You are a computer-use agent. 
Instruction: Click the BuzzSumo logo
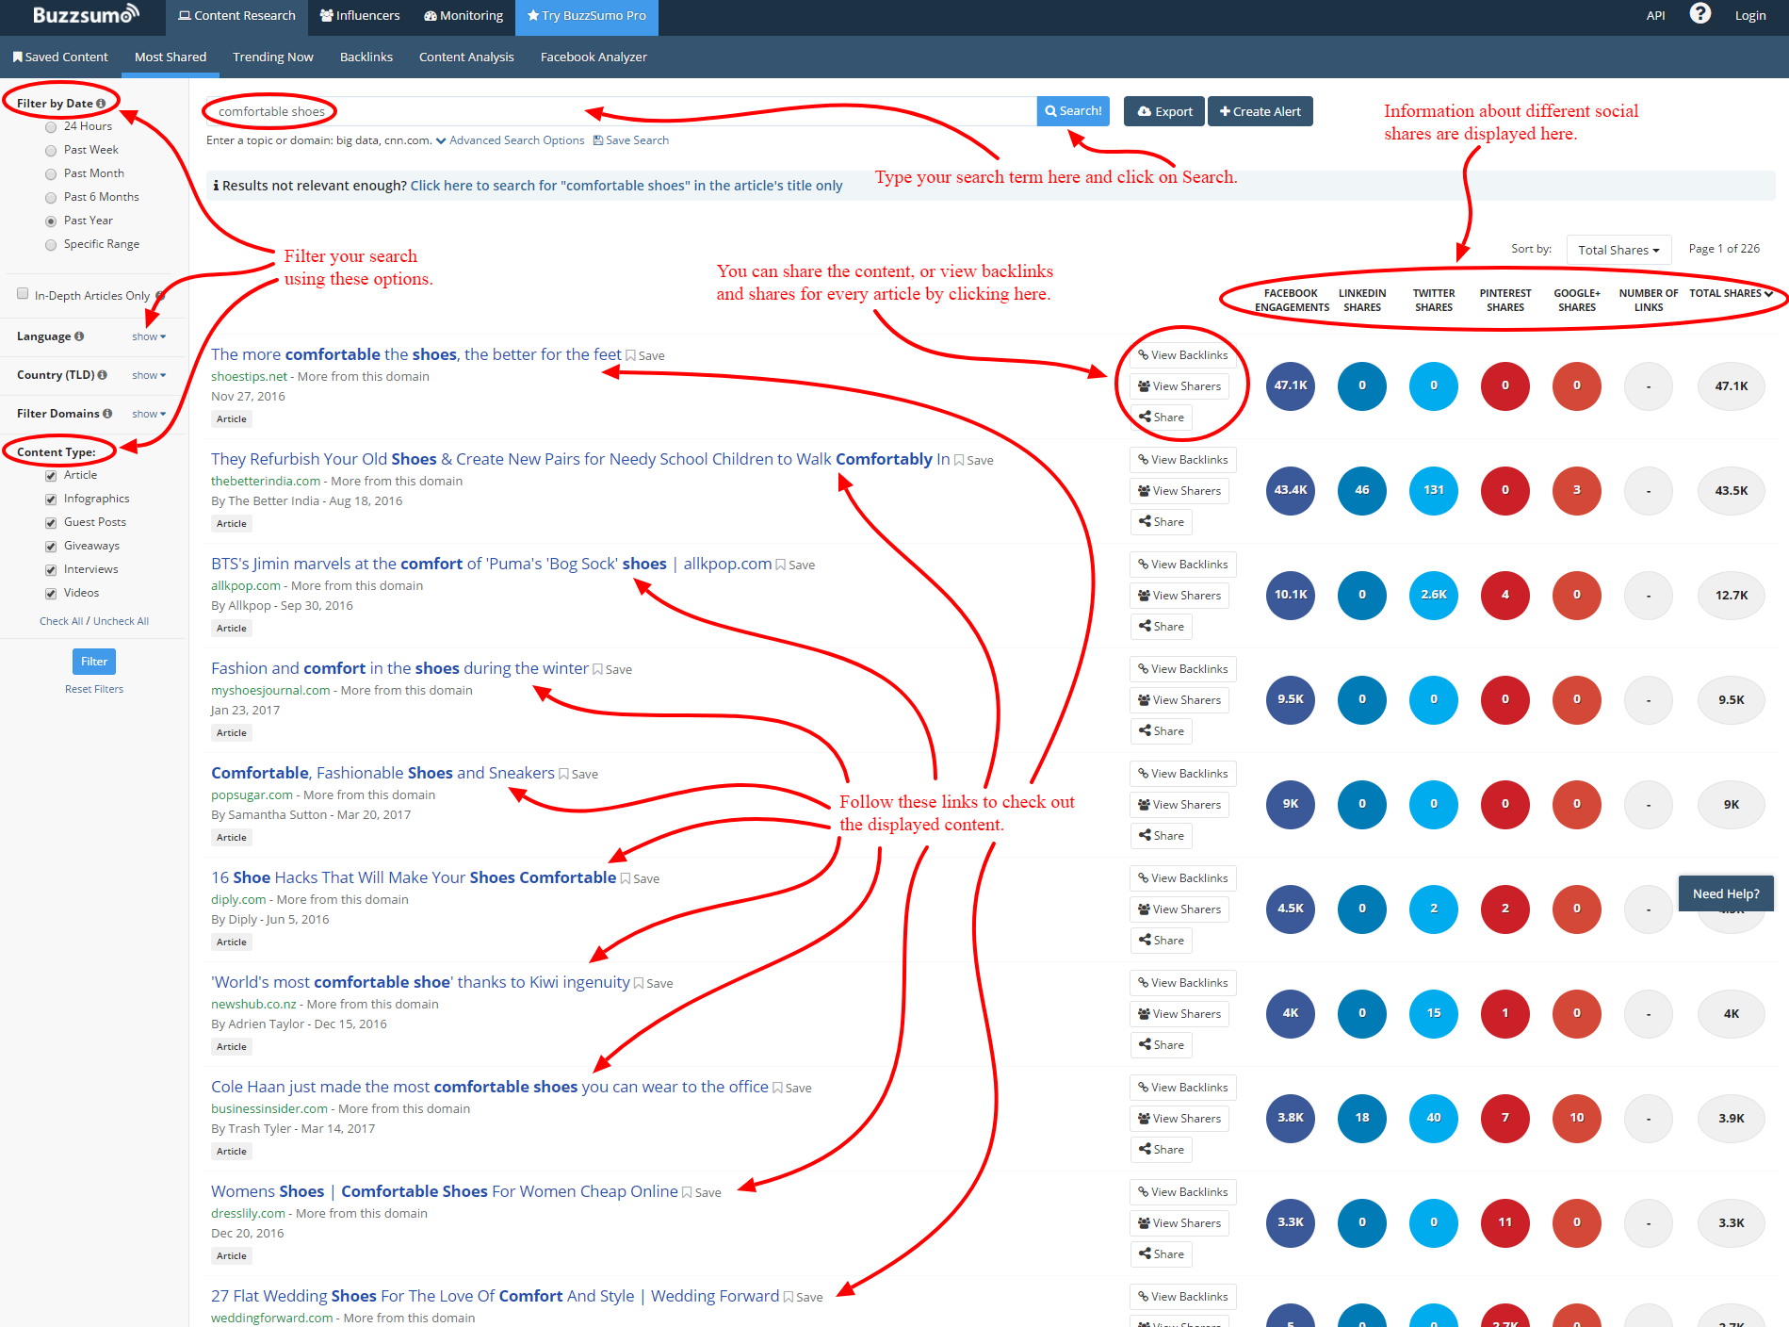(86, 14)
